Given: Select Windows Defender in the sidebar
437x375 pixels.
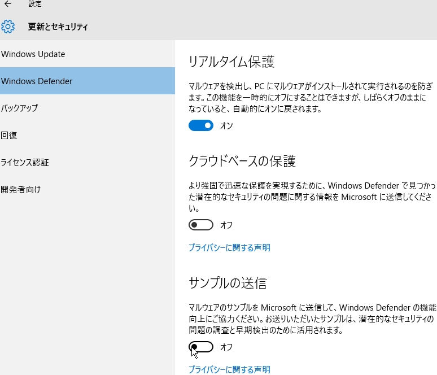Looking at the screenshot, I should tap(88, 81).
